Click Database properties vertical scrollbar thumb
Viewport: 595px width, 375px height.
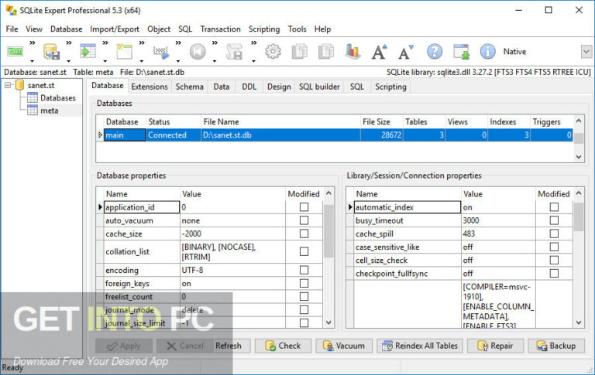pos(328,231)
